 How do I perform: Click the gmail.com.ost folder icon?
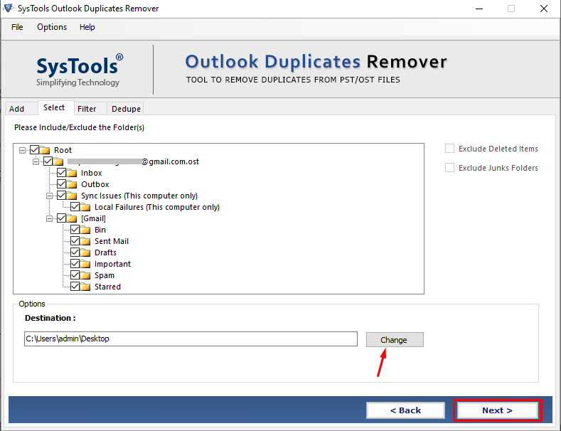click(58, 161)
